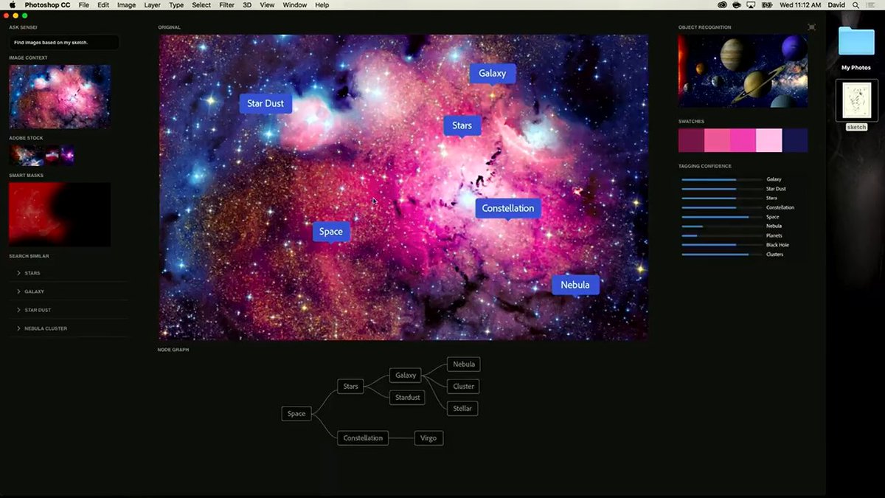The image size is (885, 498).
Task: Click the Ask Sensei query field
Action: tap(63, 43)
